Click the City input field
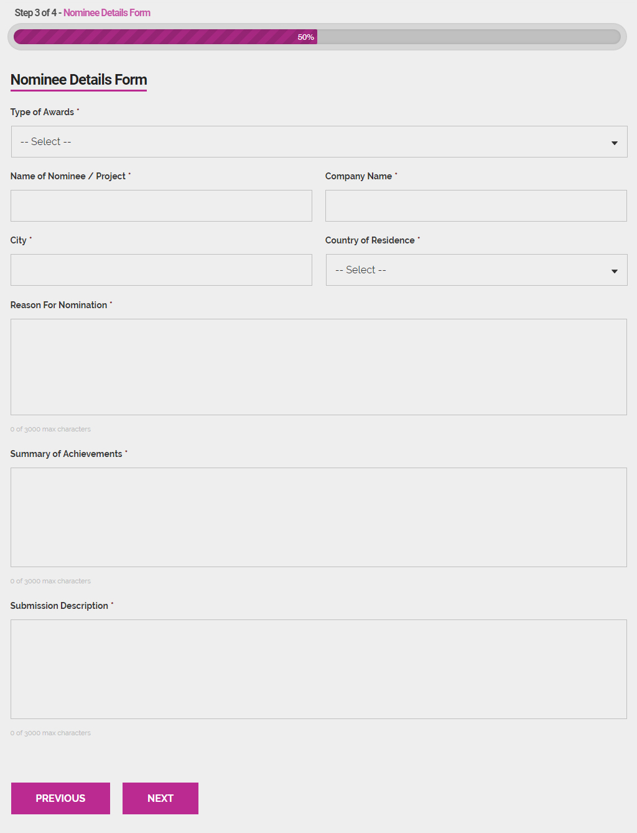This screenshot has height=833, width=637. tap(161, 270)
